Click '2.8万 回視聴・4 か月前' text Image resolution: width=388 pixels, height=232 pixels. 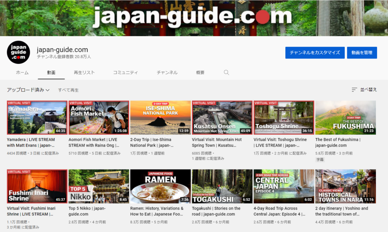87,222
